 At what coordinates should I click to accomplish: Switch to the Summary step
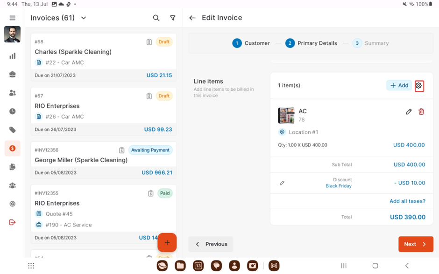(x=371, y=43)
